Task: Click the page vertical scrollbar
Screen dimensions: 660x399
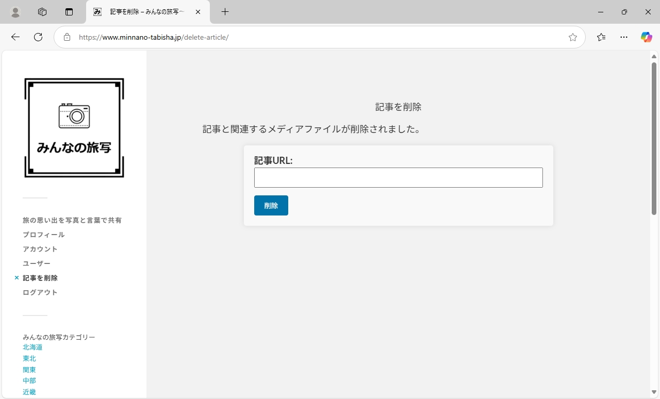Action: (654, 139)
